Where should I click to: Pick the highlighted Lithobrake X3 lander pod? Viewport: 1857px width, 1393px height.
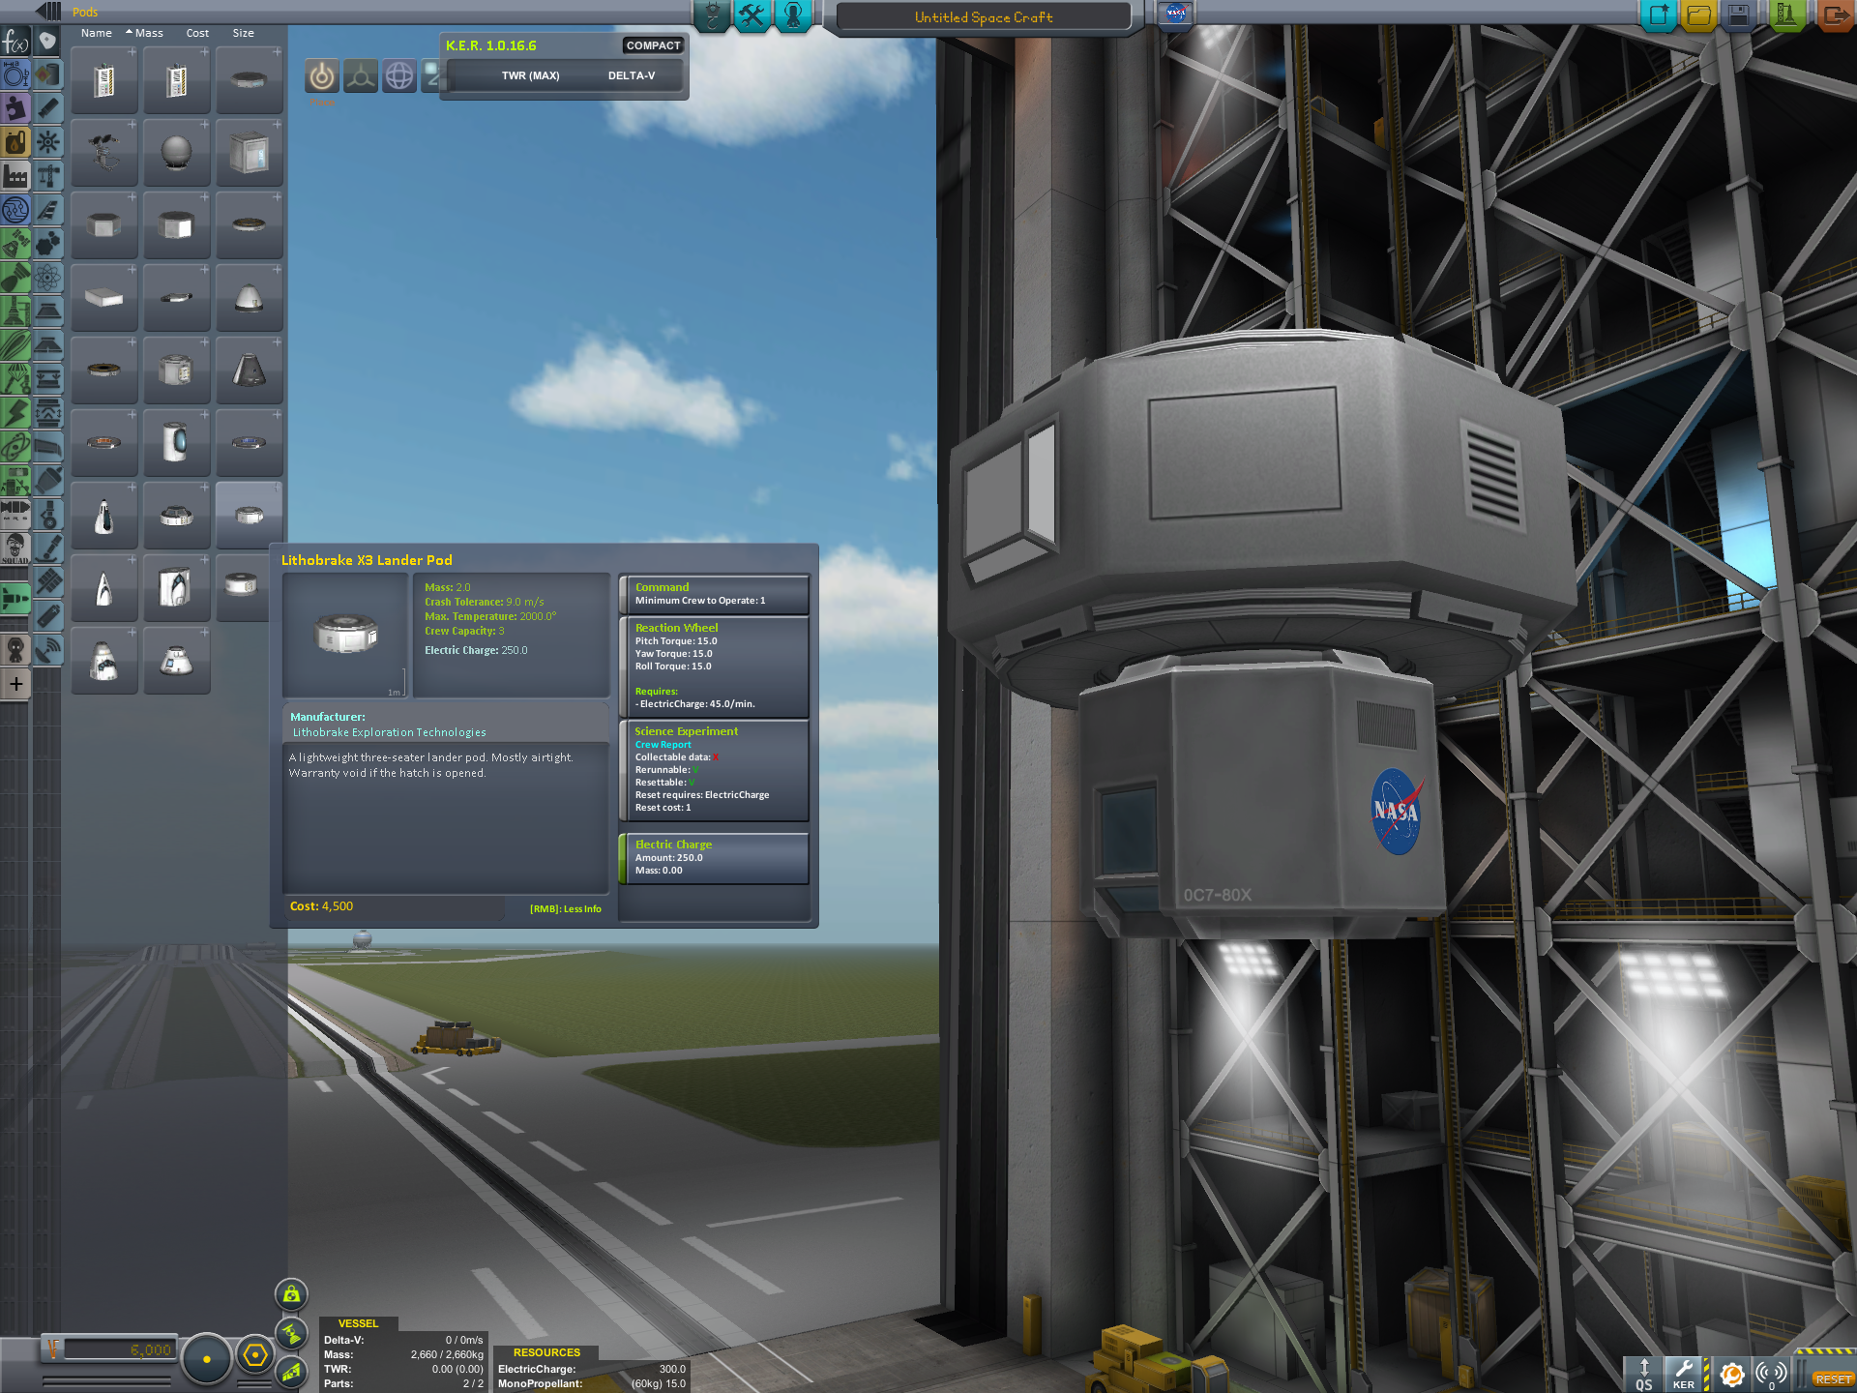[x=249, y=516]
